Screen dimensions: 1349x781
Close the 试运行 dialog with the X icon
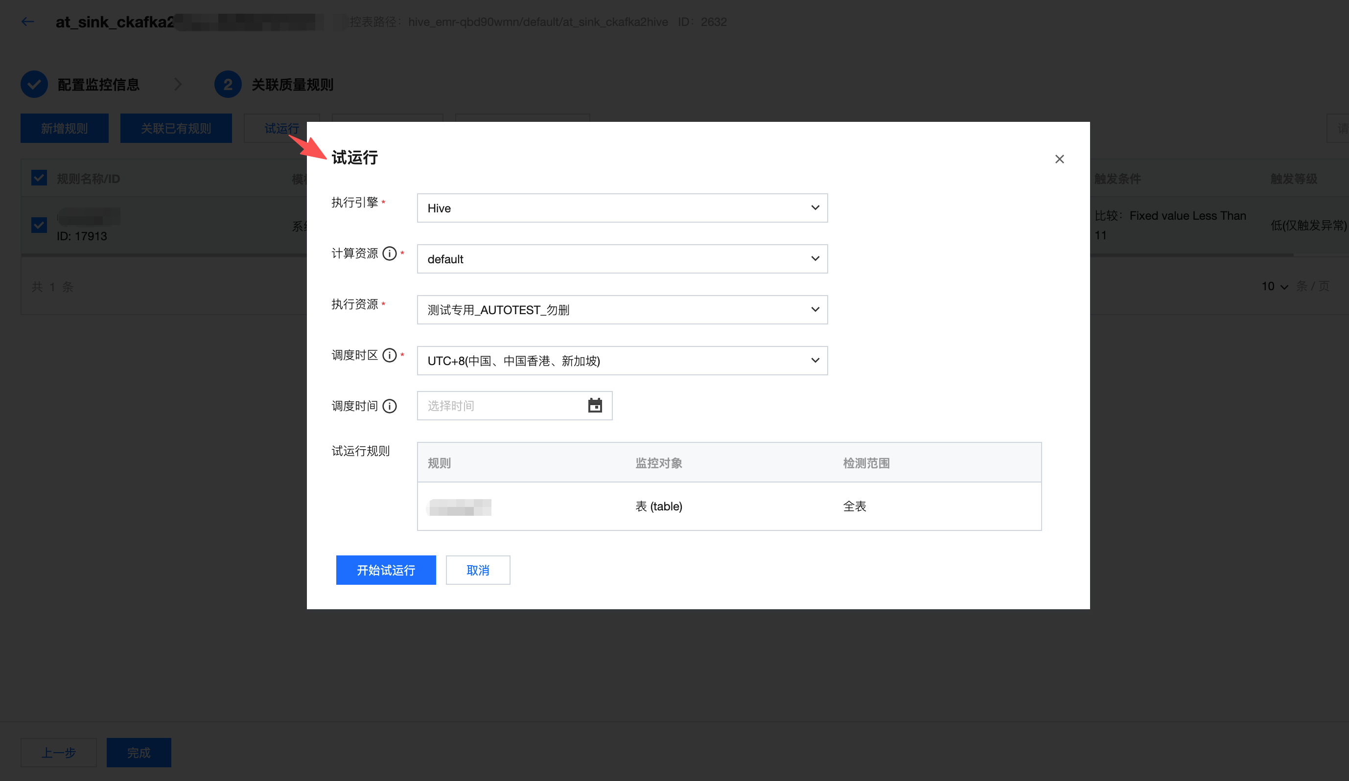click(x=1059, y=159)
